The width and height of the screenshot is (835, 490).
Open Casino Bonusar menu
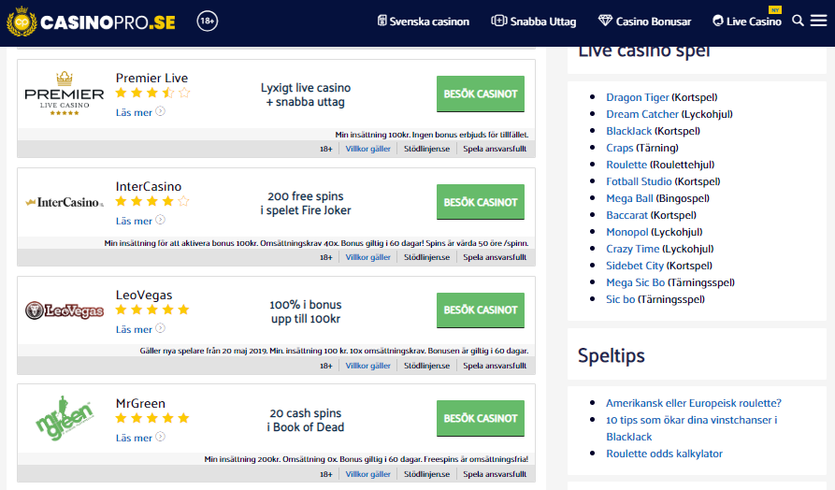644,22
